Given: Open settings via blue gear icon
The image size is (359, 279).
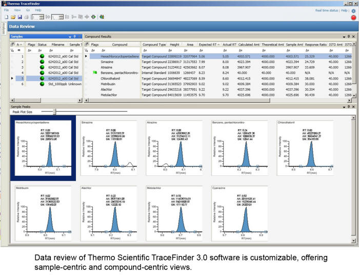Looking at the screenshot, I should [x=354, y=11].
